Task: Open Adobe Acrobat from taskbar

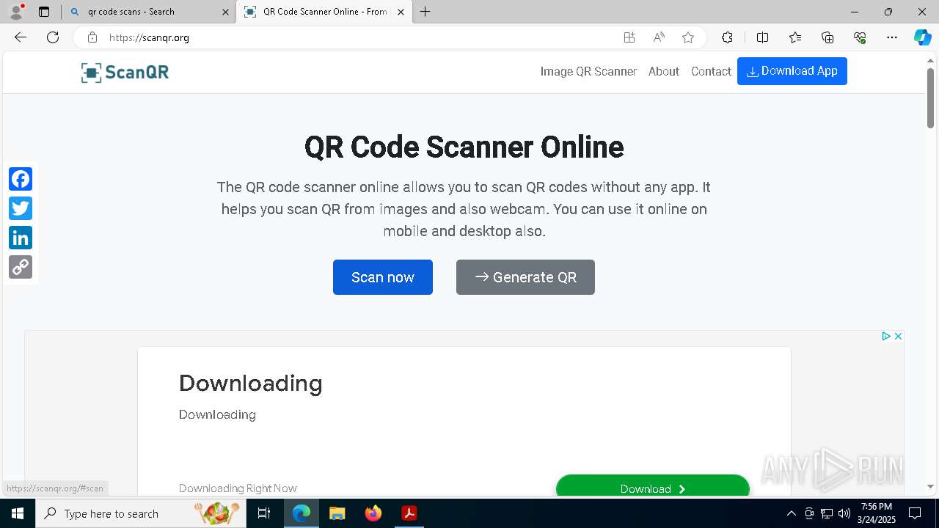Action: 409,513
